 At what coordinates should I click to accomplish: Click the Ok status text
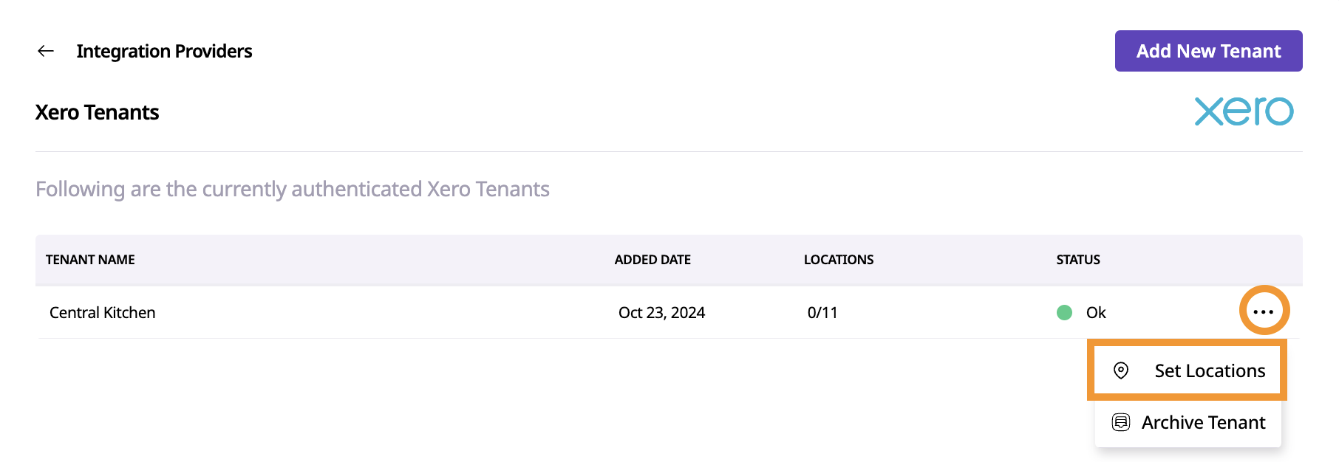coord(1096,313)
